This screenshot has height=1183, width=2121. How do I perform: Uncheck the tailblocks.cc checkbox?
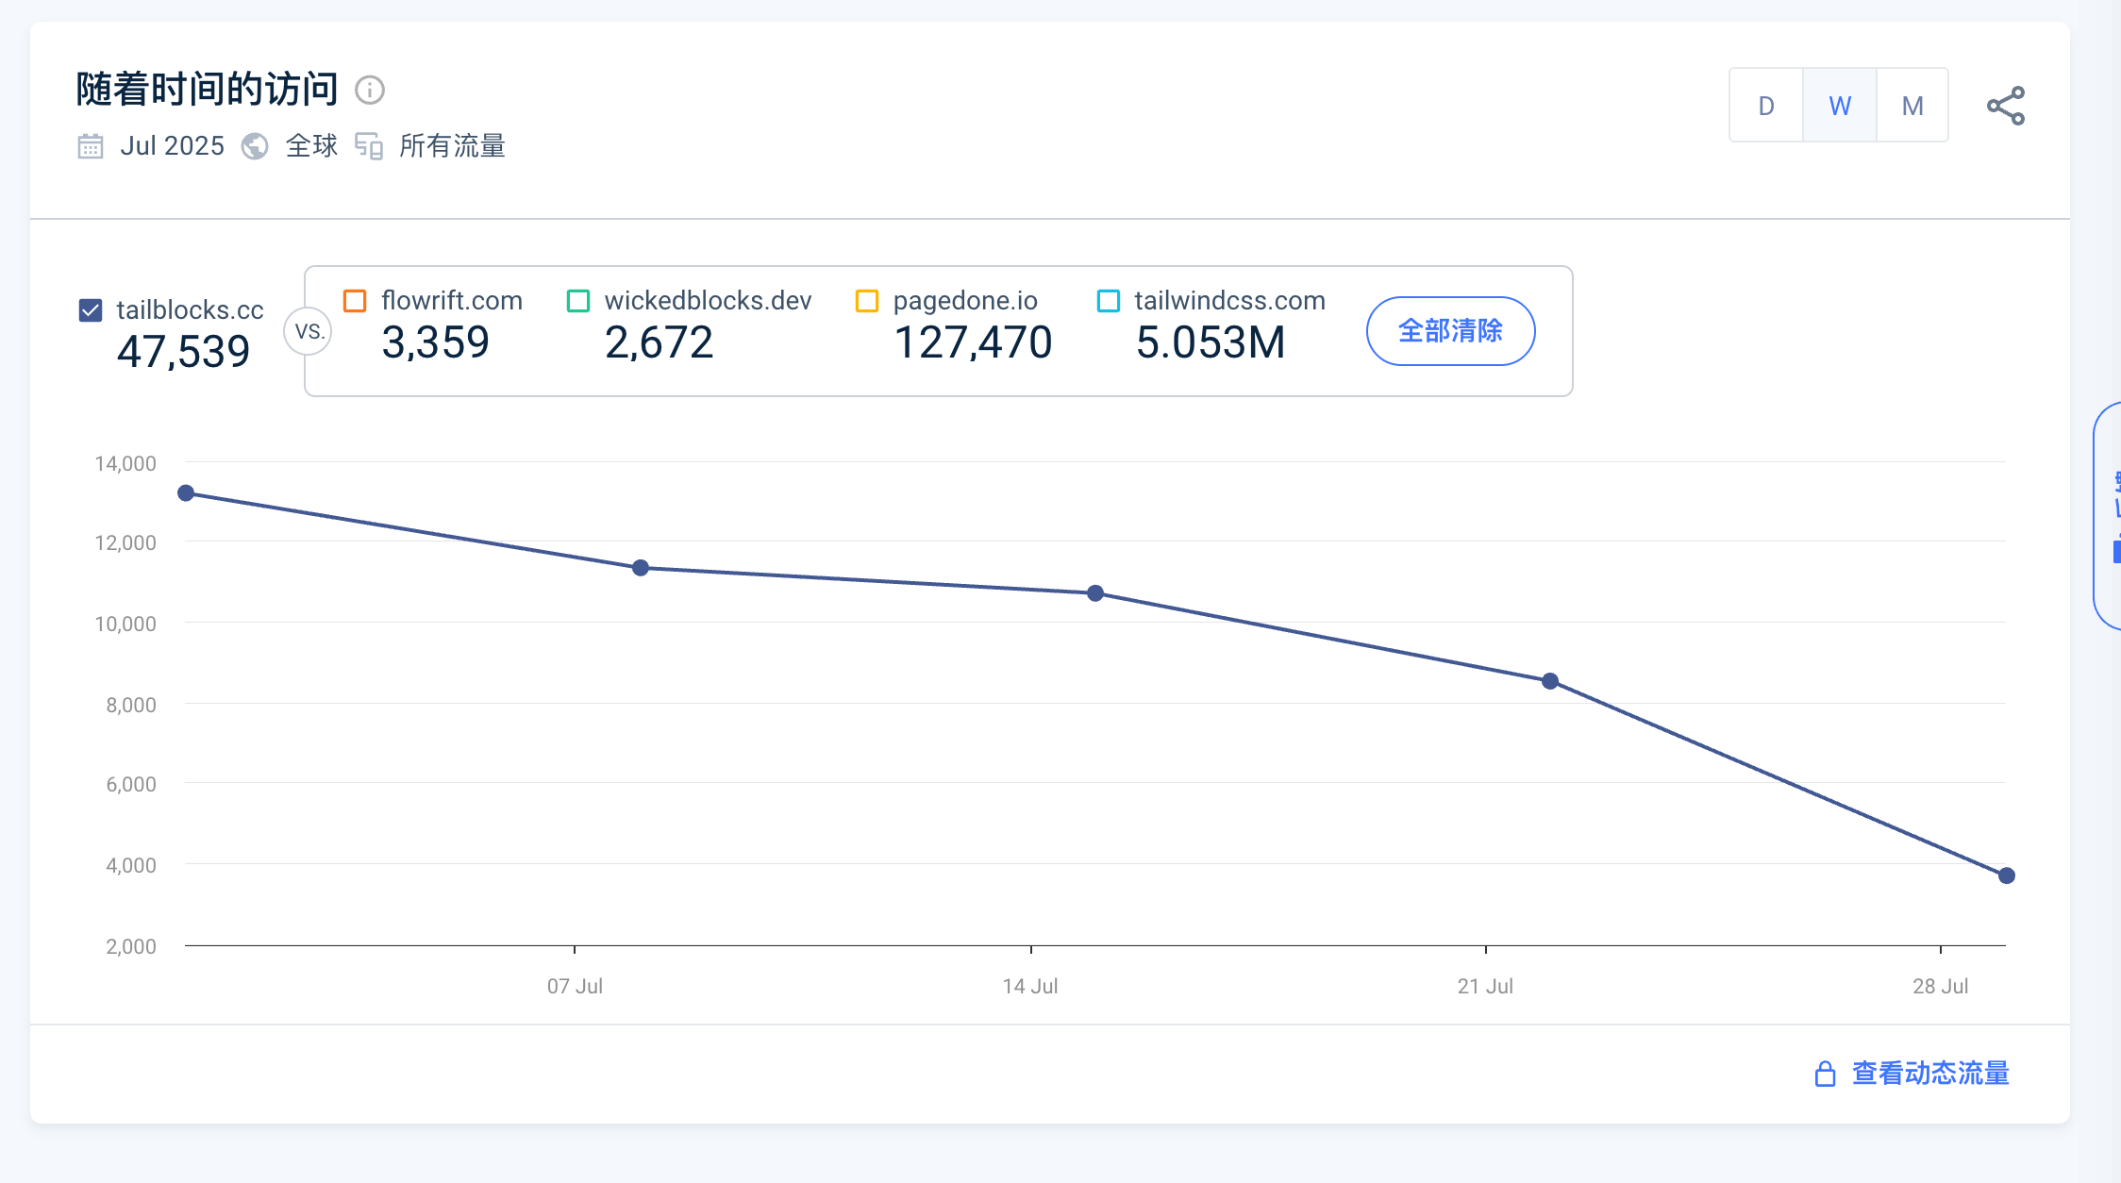(x=91, y=310)
